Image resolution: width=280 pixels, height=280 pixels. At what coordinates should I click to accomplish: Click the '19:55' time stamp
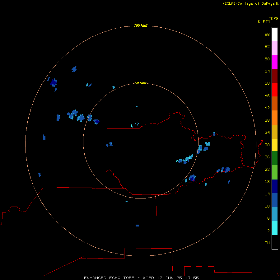click(x=192, y=278)
